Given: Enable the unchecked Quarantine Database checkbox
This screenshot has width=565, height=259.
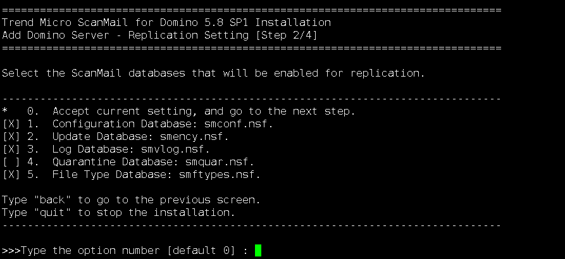Looking at the screenshot, I should (x=11, y=162).
